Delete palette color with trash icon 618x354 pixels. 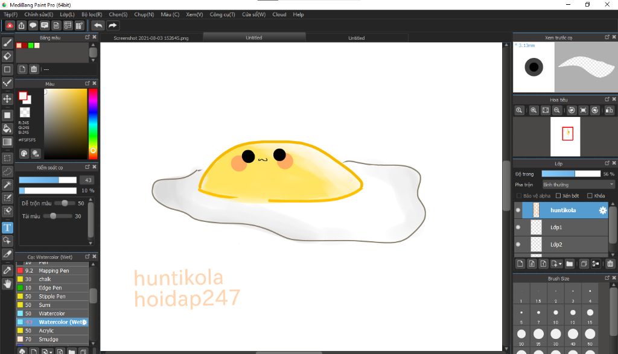(34, 69)
